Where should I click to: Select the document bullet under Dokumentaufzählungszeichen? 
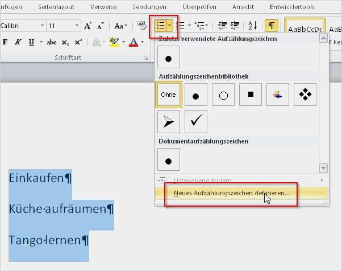pos(169,159)
